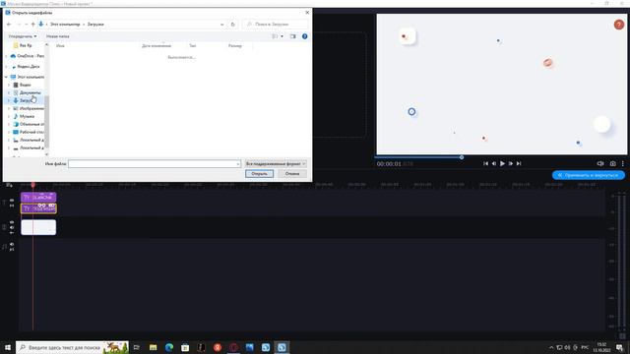Click the Открыть button

[x=259, y=174]
